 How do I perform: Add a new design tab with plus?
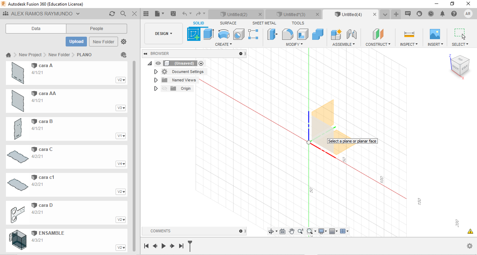[x=396, y=14]
